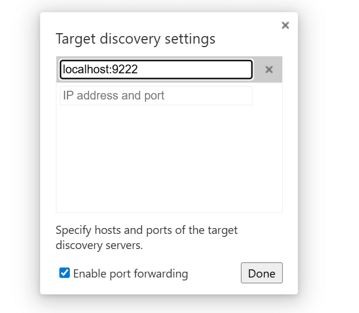Image resolution: width=359 pixels, height=313 pixels.
Task: Click the "Enable port forwarding" label
Action: 130,273
